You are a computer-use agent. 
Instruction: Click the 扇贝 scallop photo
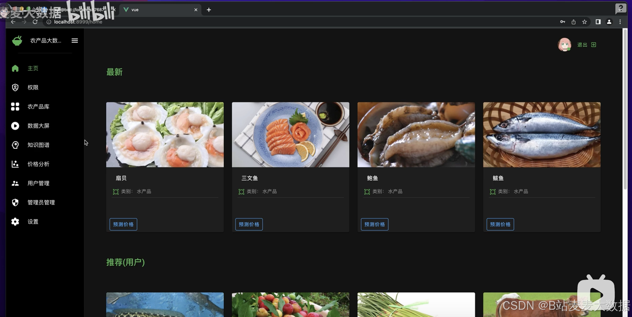pos(165,135)
